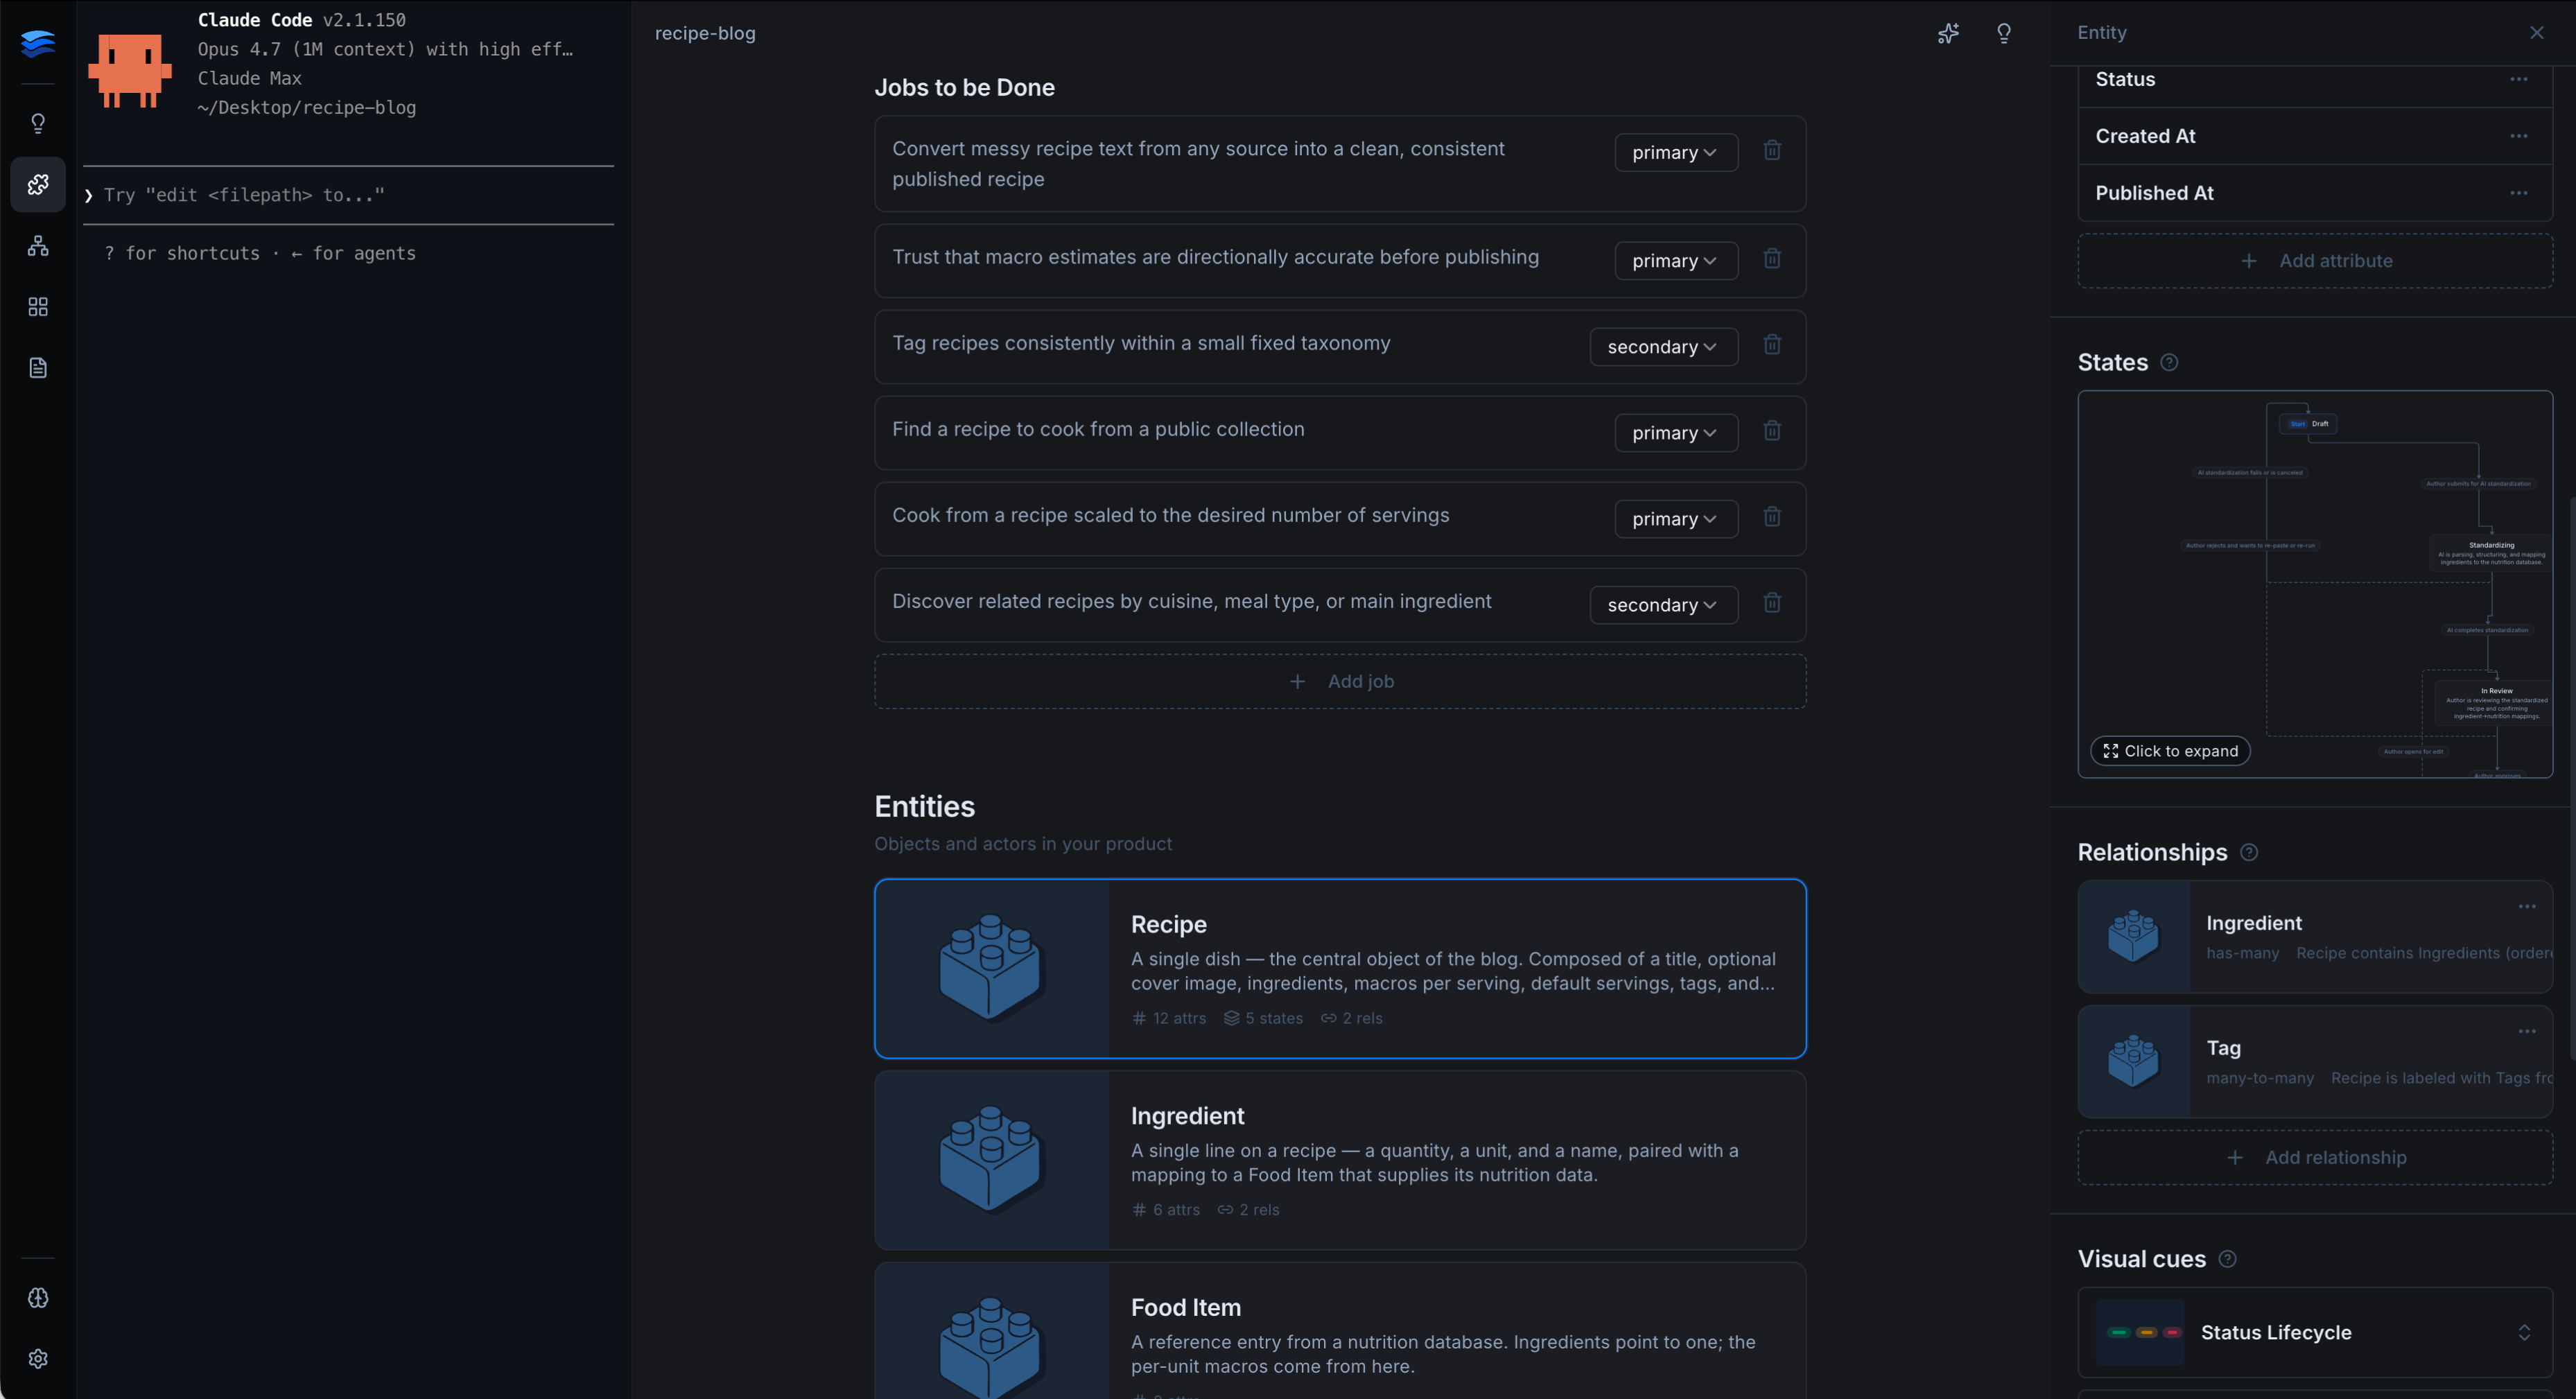
Task: Click the '5 states' count on Recipe
Action: (1263, 1018)
